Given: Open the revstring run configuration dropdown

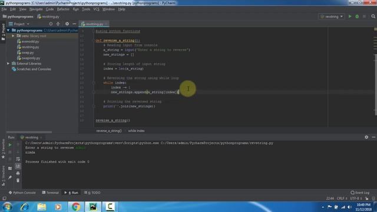Looking at the screenshot, I should tap(332, 16).
